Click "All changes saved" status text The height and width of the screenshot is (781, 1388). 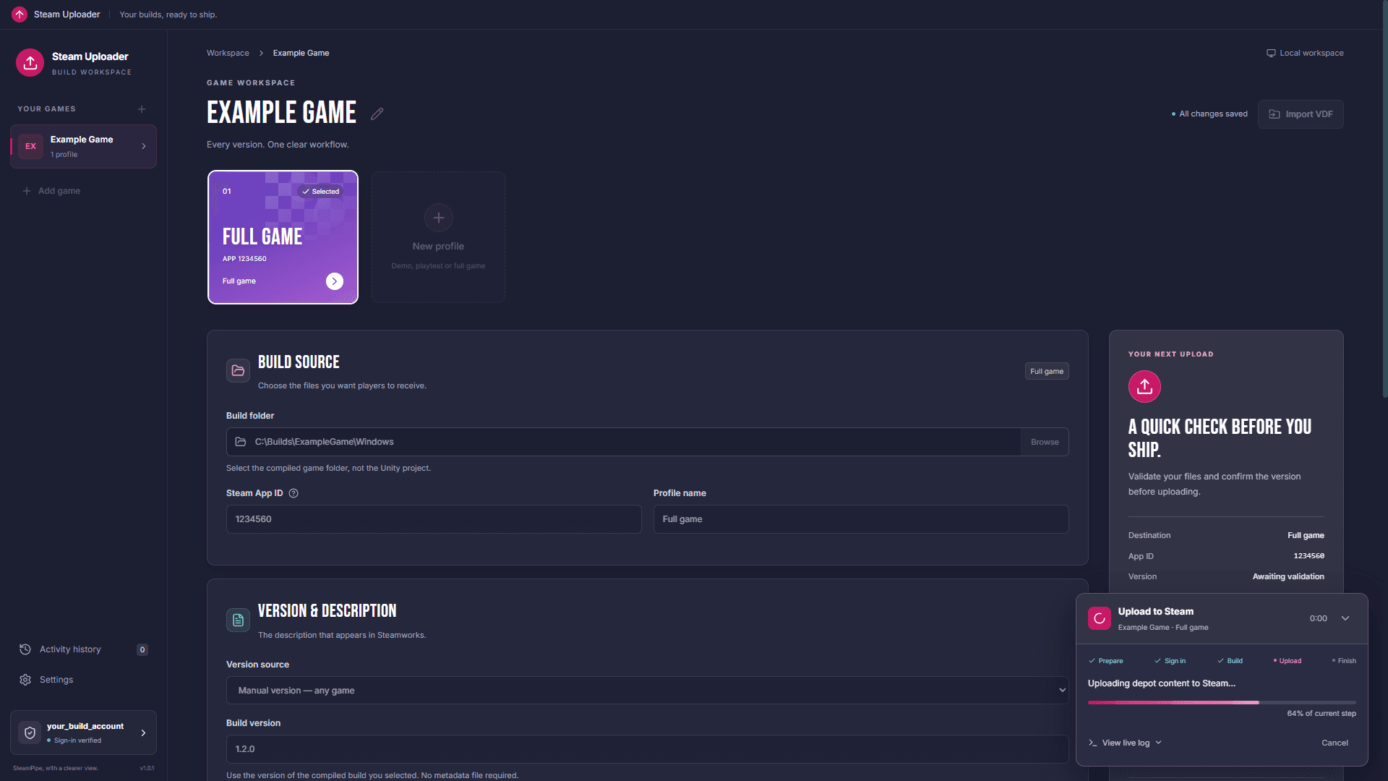[1213, 114]
